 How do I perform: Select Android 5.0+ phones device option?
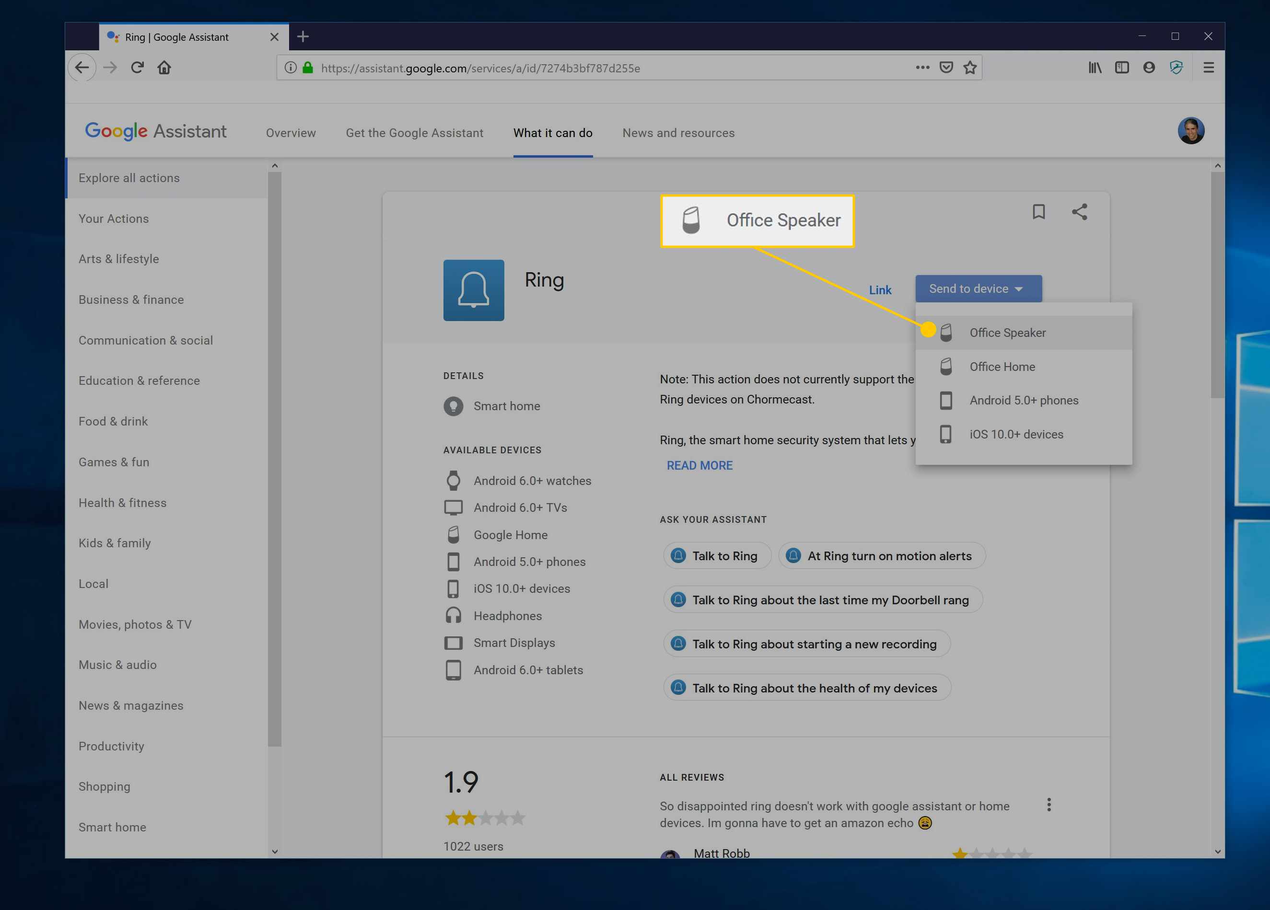tap(1024, 400)
